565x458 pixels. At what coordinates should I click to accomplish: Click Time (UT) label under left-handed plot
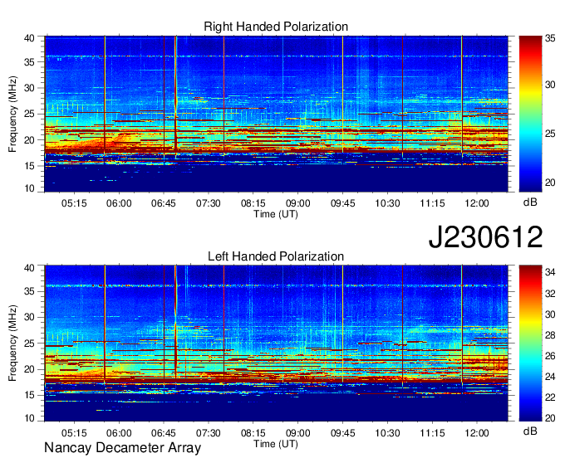click(276, 444)
